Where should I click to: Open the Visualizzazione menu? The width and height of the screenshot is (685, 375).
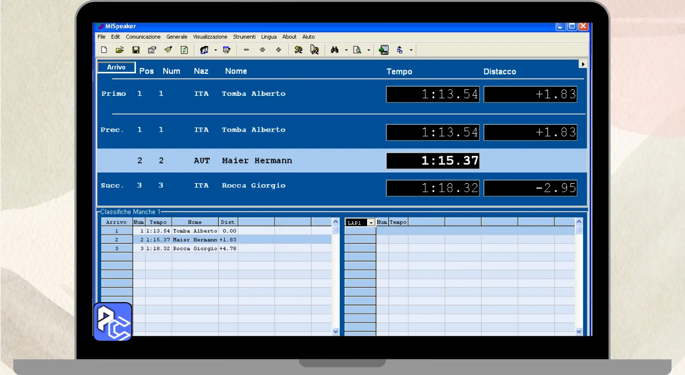click(x=210, y=37)
